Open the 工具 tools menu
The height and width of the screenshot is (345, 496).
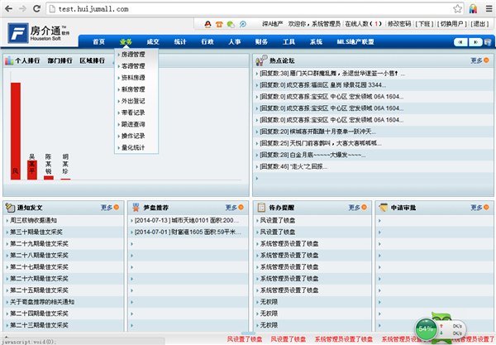click(289, 41)
